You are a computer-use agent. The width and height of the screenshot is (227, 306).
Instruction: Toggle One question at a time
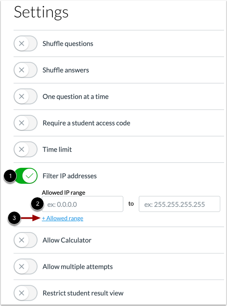[x=25, y=97]
